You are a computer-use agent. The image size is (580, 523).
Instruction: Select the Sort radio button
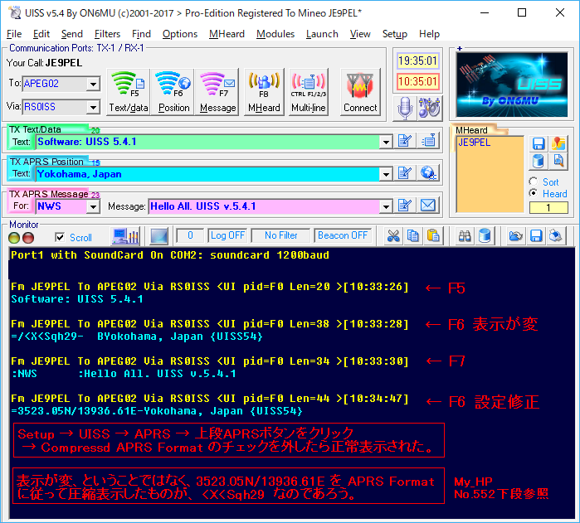click(534, 182)
